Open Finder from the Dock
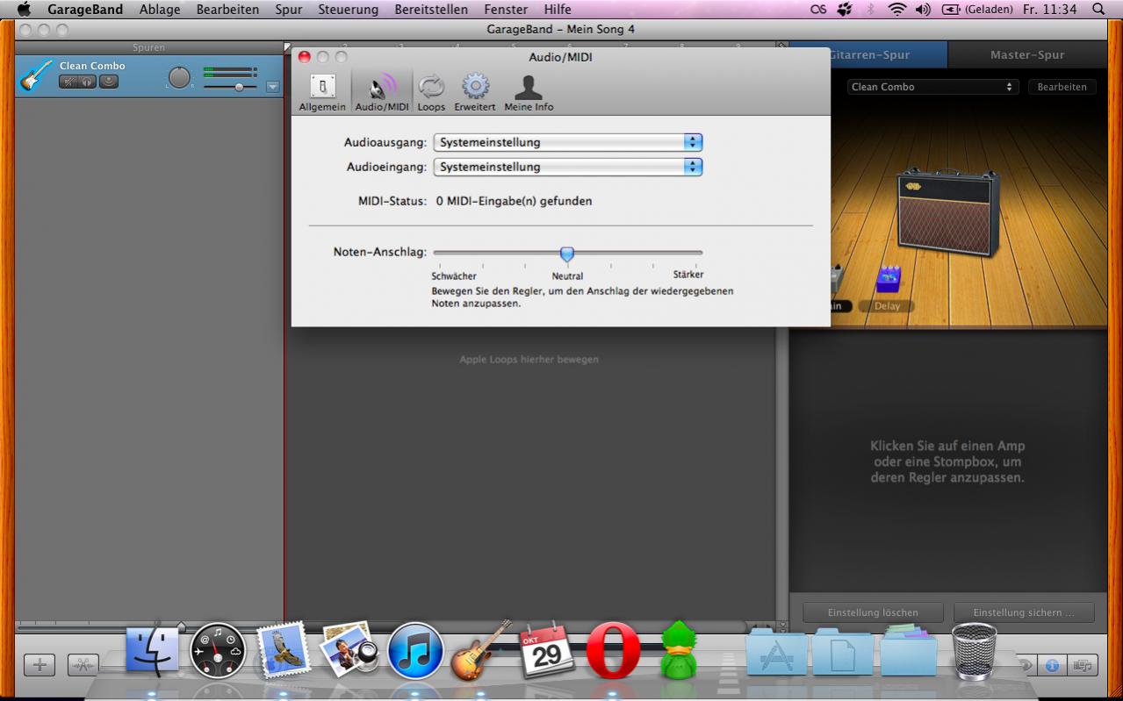Viewport: 1123px width, 701px height. tap(153, 652)
